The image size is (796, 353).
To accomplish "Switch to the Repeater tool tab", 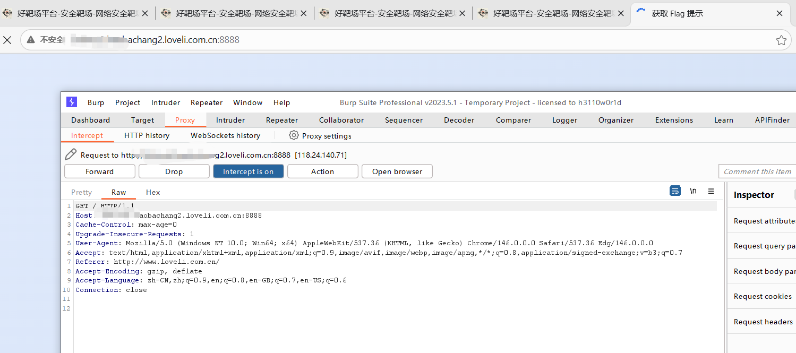I will click(282, 120).
